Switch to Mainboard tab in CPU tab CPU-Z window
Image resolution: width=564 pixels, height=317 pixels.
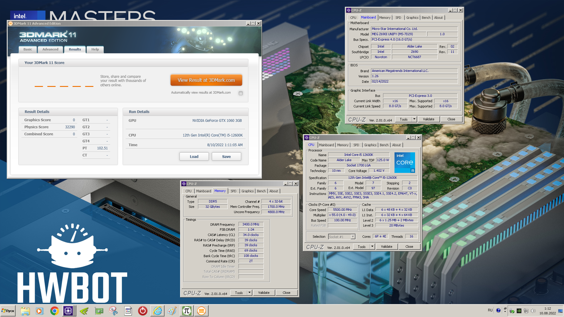(x=326, y=145)
